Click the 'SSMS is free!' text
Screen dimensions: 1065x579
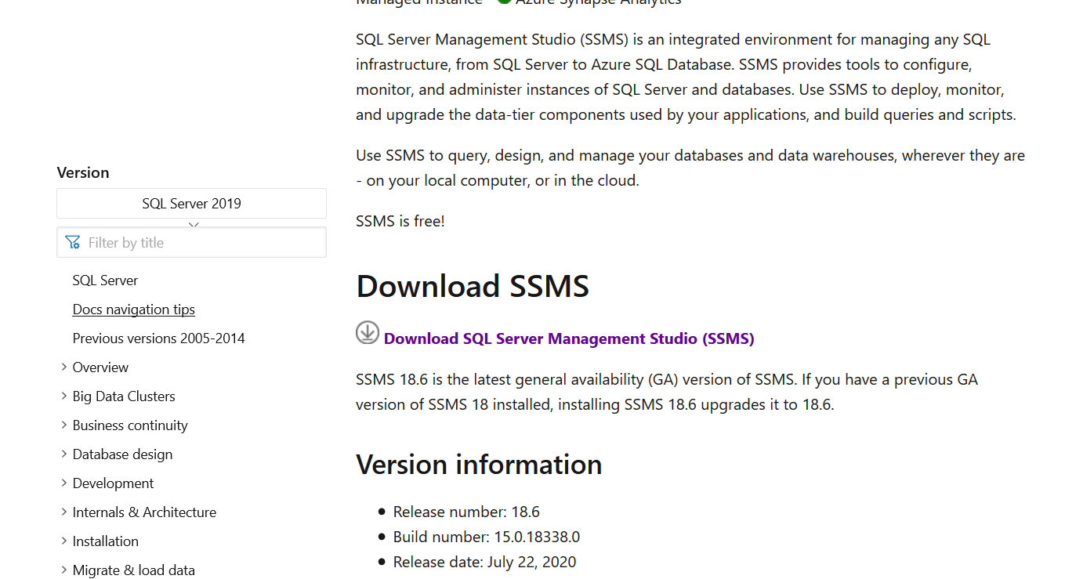(x=400, y=221)
